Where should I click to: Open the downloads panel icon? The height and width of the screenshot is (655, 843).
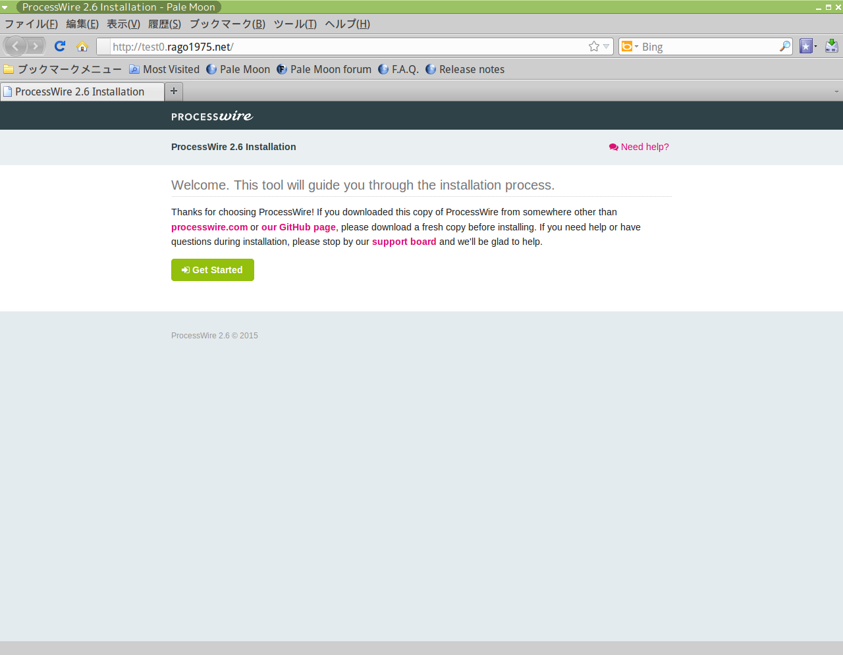[832, 46]
